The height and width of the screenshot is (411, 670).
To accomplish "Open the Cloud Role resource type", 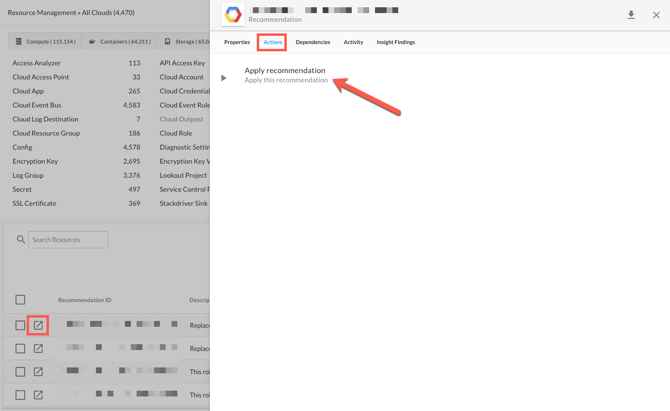I will pyautogui.click(x=176, y=133).
